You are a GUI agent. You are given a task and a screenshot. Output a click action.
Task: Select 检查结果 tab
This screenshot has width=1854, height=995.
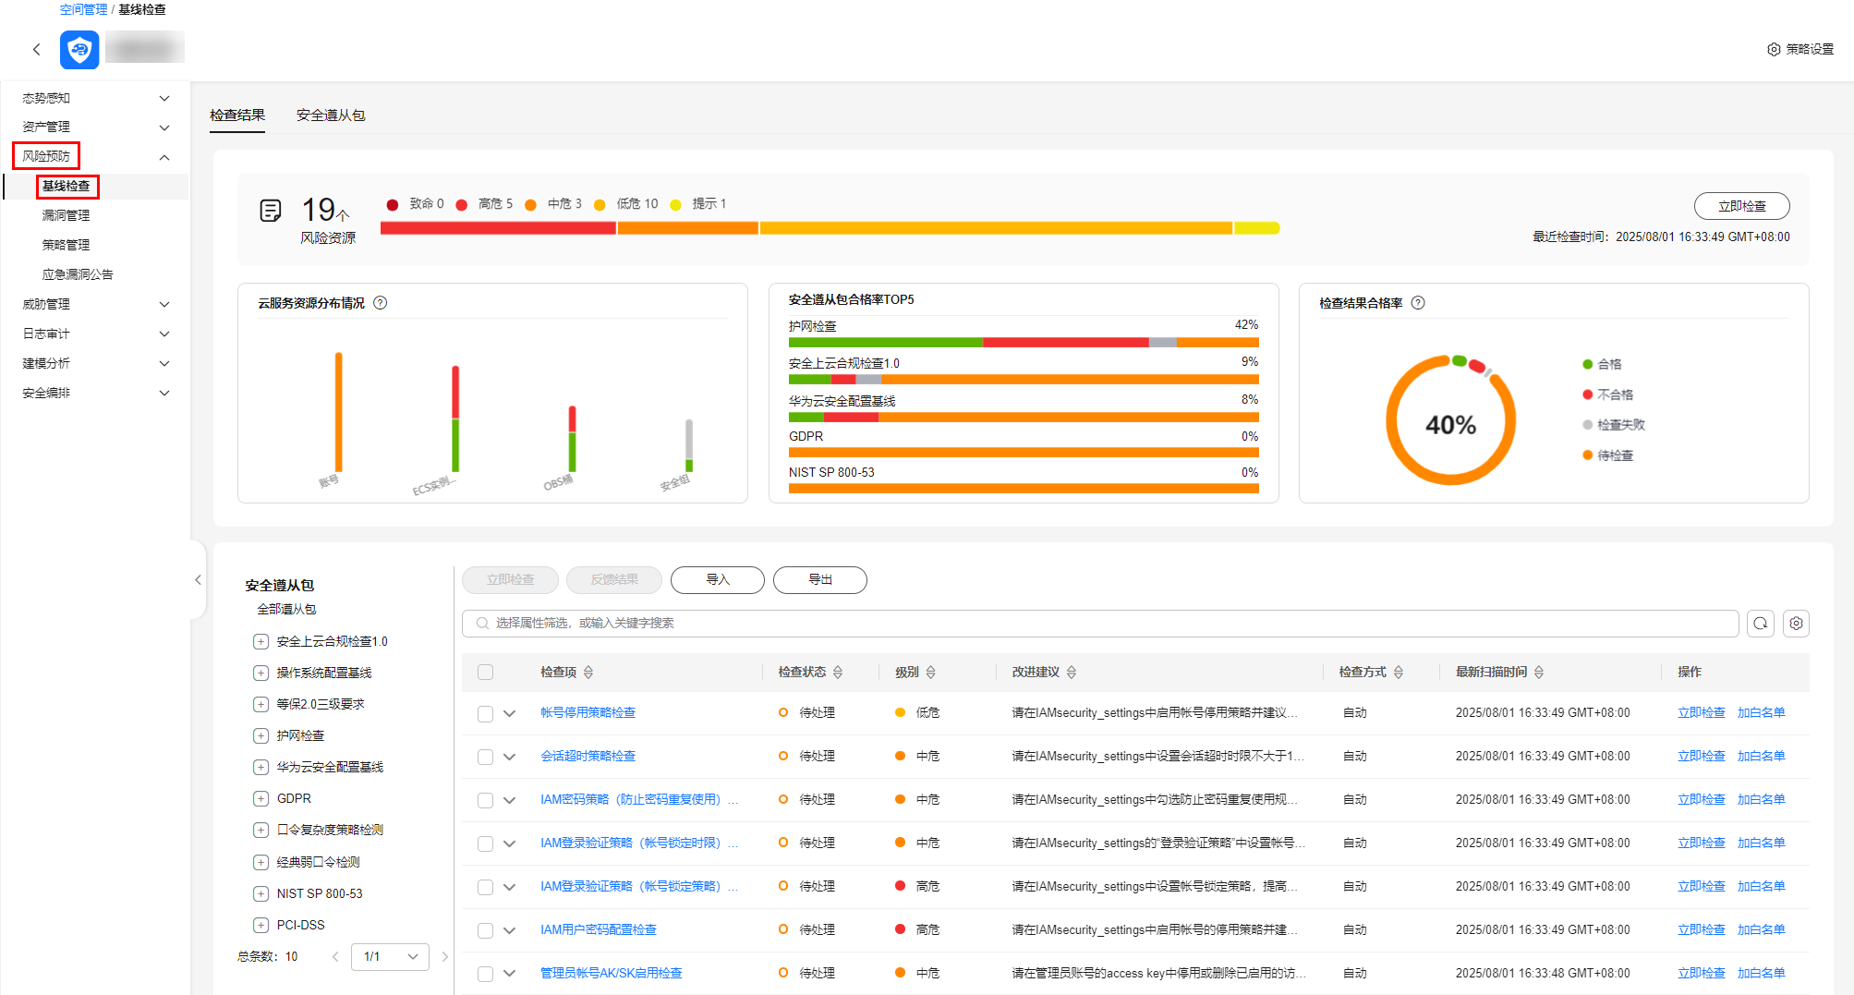(x=237, y=115)
